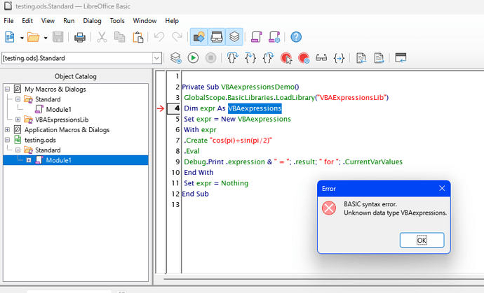
Task: Toggle the Object Catalog button
Action: click(199, 37)
